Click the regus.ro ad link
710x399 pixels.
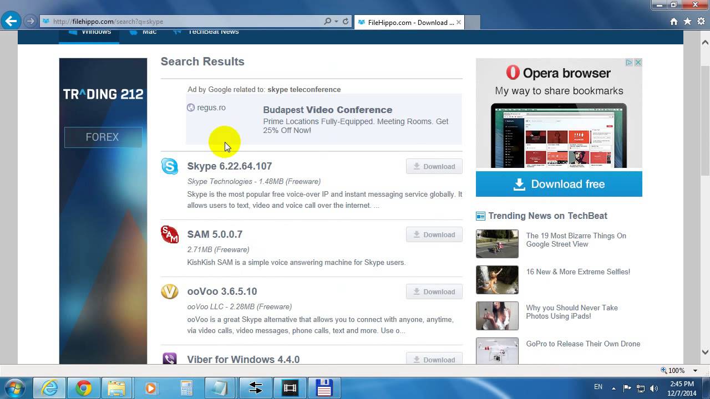(211, 108)
